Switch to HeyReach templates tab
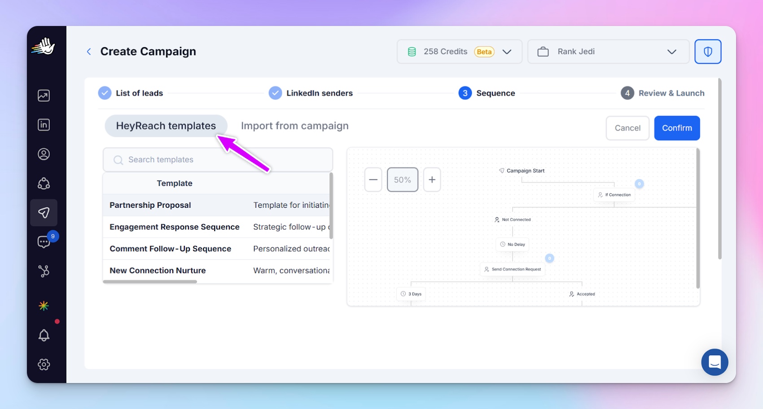This screenshot has width=763, height=409. pos(166,126)
